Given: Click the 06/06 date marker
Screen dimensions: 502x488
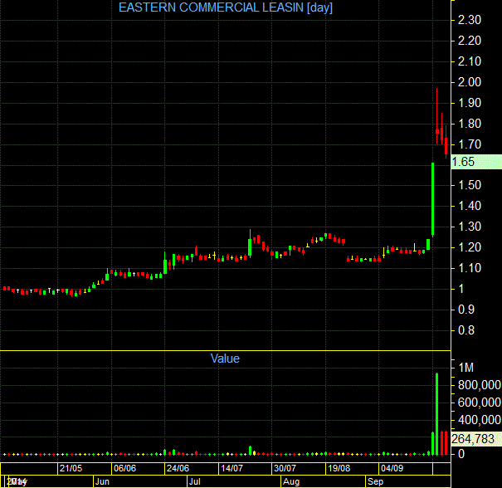Looking at the screenshot, I should click(x=124, y=468).
